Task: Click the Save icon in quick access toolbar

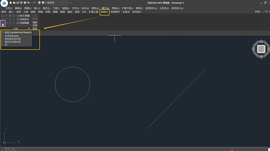Action: coord(18,3)
